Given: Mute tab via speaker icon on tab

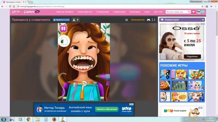Looking at the screenshot, I should click(x=24, y=2).
